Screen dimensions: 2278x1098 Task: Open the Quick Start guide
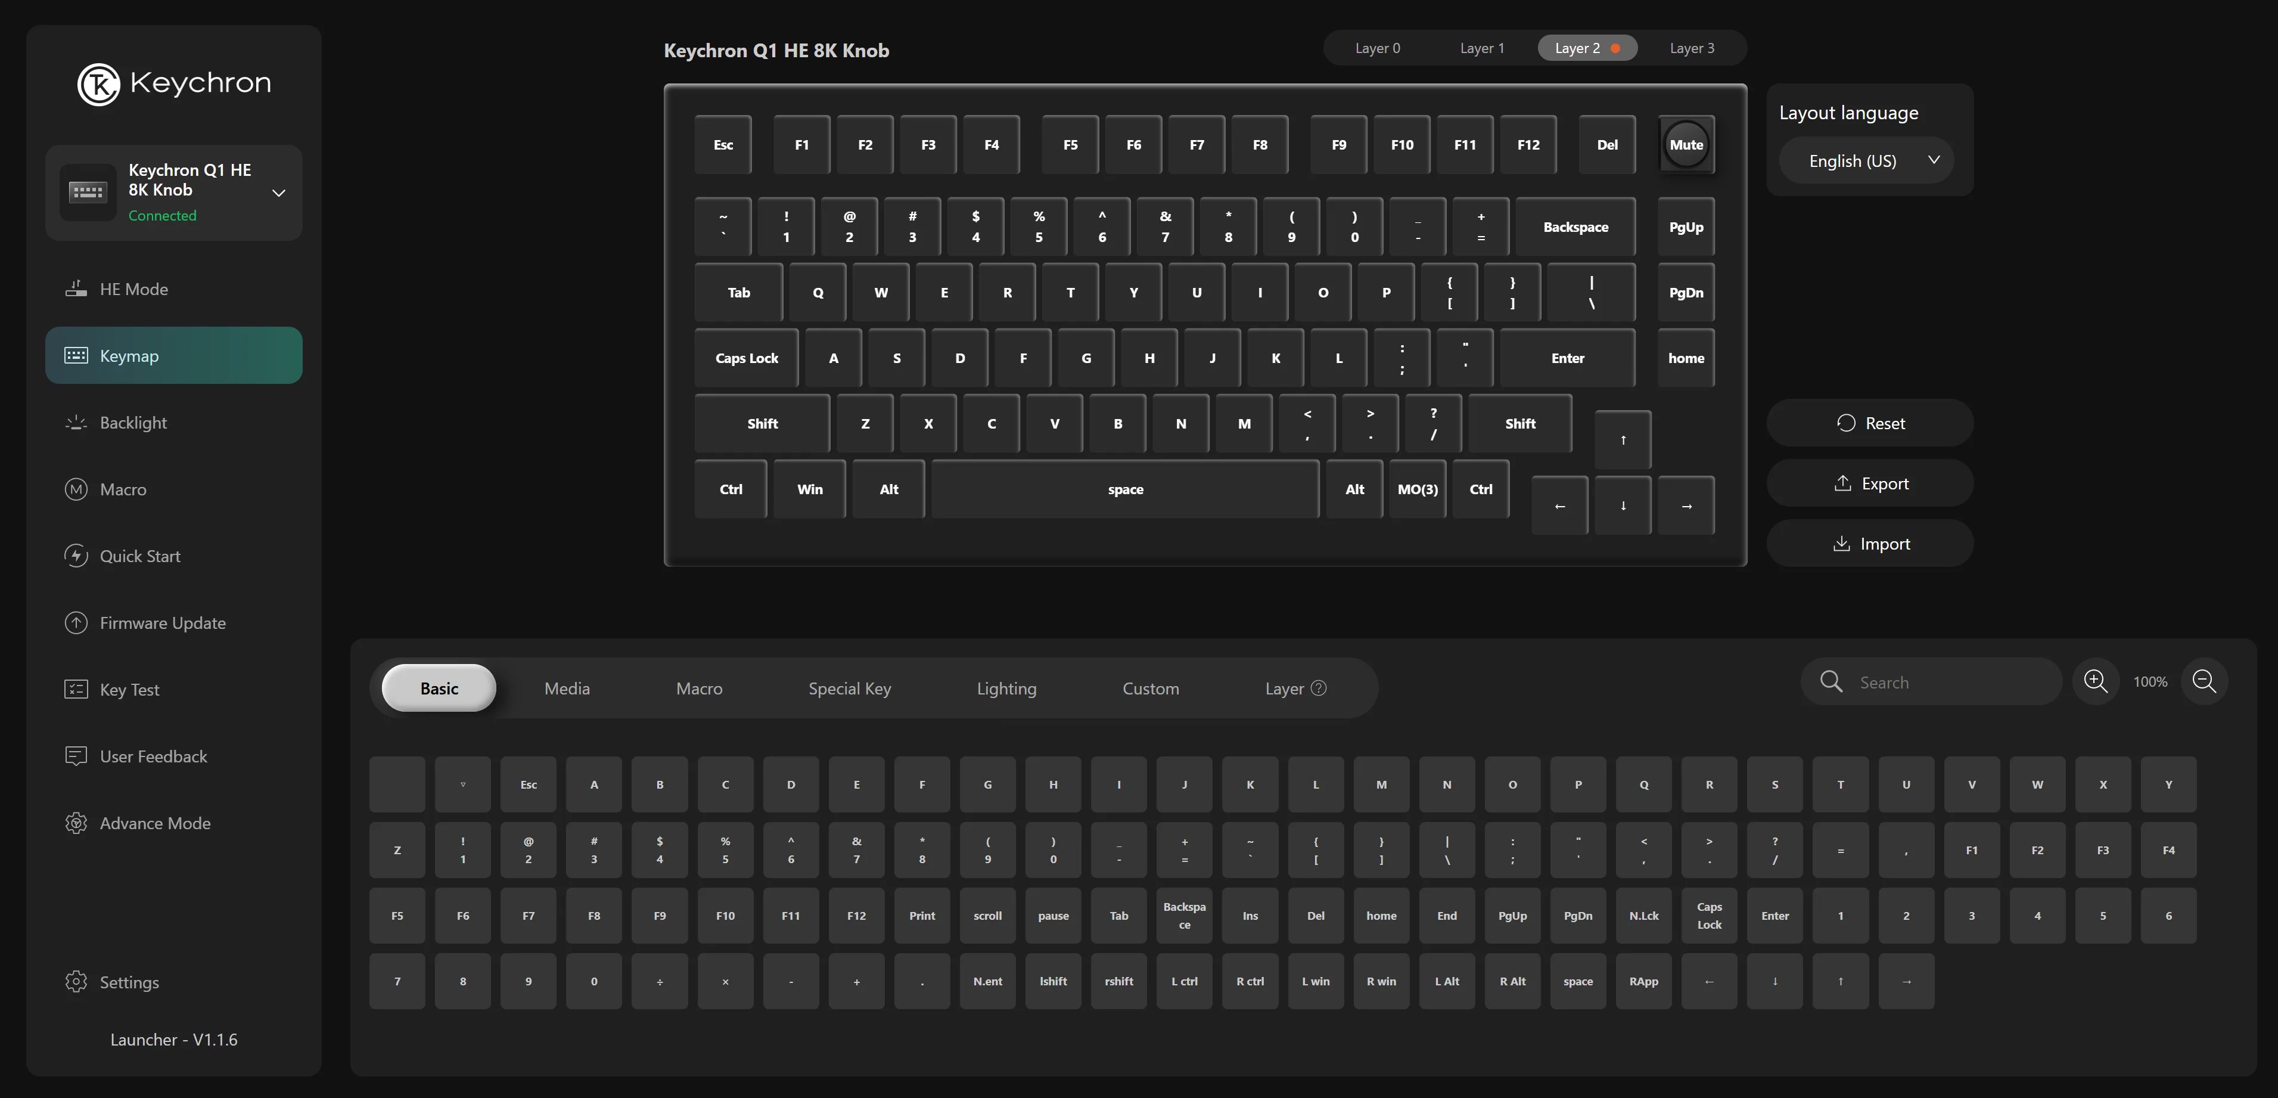139,556
